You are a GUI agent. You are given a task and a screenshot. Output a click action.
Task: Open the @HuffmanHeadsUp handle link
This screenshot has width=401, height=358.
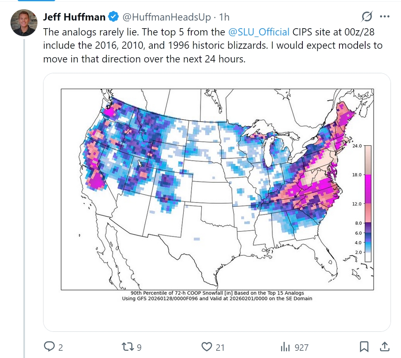tap(165, 17)
